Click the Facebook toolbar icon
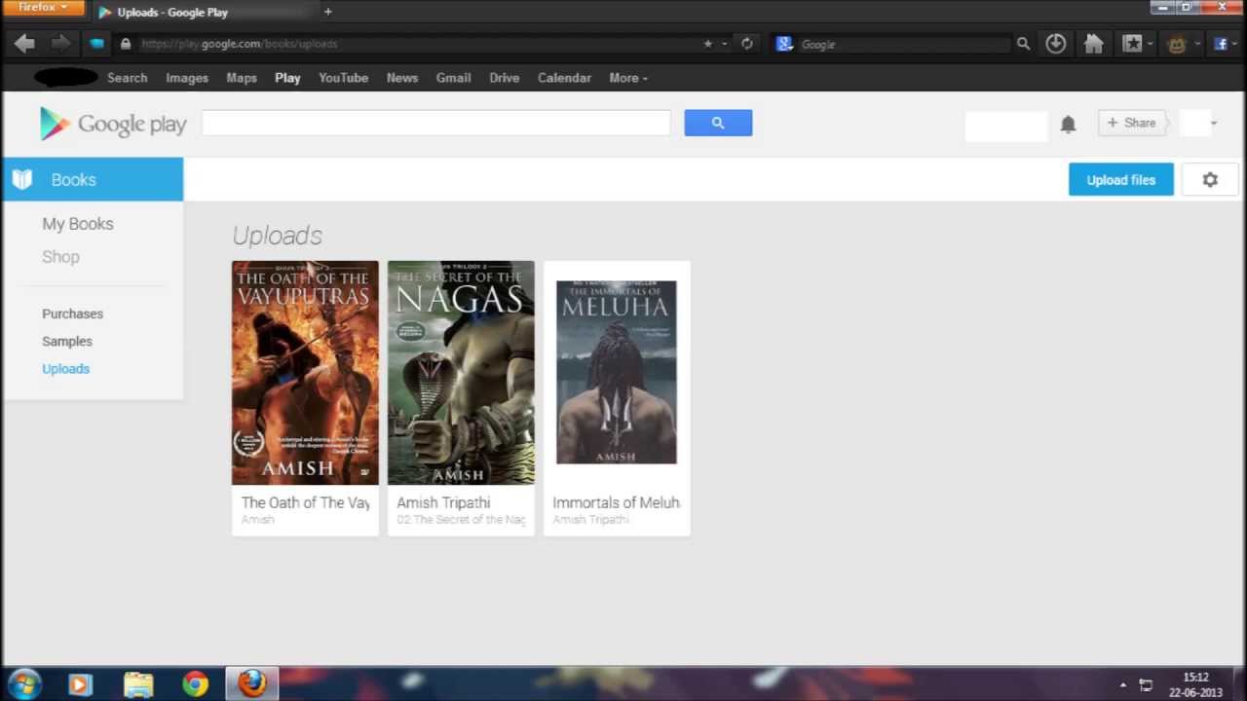 [x=1221, y=44]
